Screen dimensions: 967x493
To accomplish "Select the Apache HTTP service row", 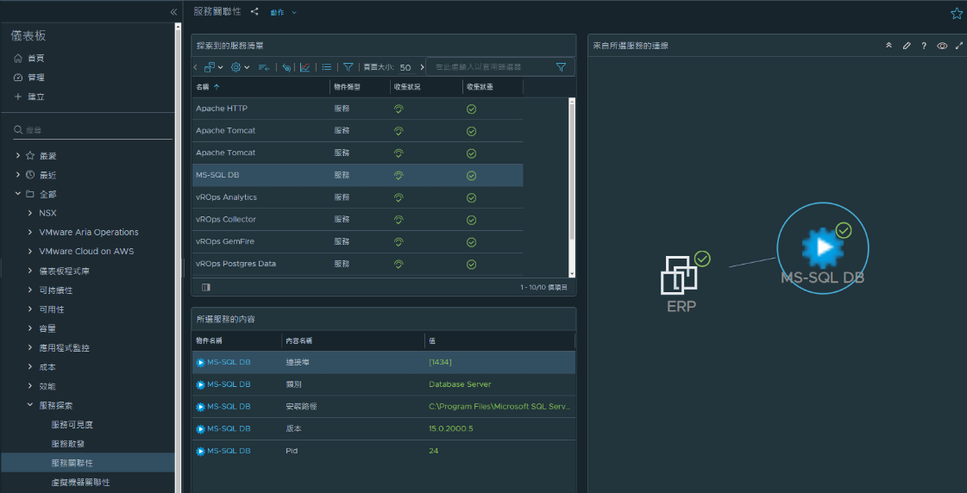I will point(358,109).
